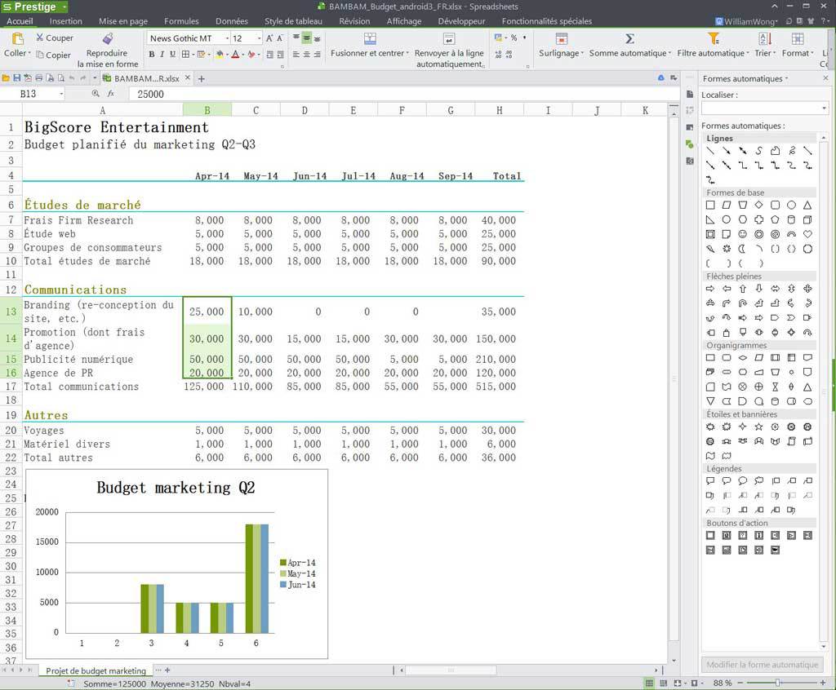Open the Données ribbon tab
The height and width of the screenshot is (690, 836).
coord(232,21)
